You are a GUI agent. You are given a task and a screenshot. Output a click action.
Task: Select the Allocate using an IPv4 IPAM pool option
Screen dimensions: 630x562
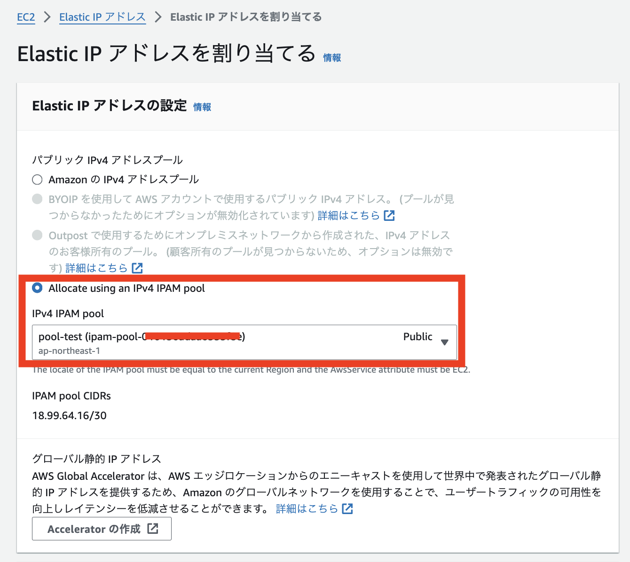[x=37, y=288]
